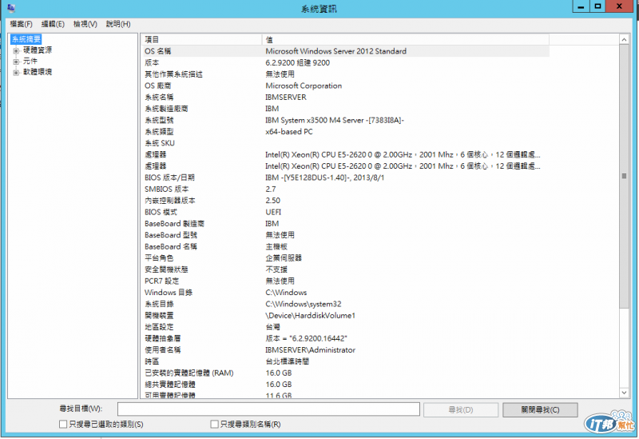Image resolution: width=639 pixels, height=439 pixels.
Task: Select the 已安裝的實體記憶體 (RAM) row
Action: [345, 373]
